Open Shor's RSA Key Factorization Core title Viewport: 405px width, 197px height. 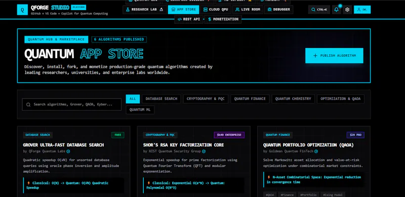point(183,145)
